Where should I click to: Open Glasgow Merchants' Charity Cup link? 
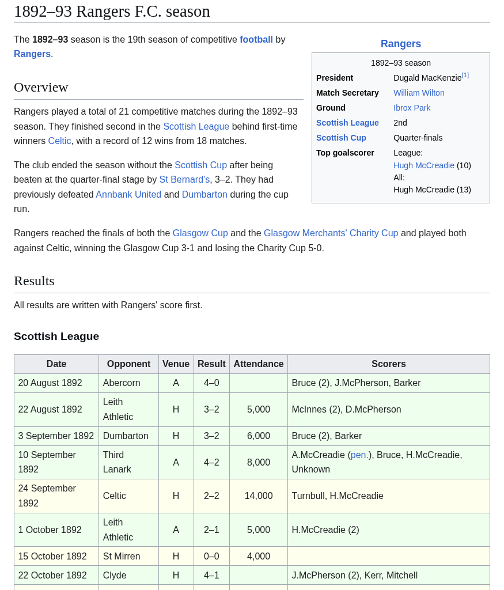click(331, 233)
